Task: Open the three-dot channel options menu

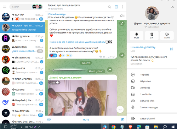Action: [122, 7]
